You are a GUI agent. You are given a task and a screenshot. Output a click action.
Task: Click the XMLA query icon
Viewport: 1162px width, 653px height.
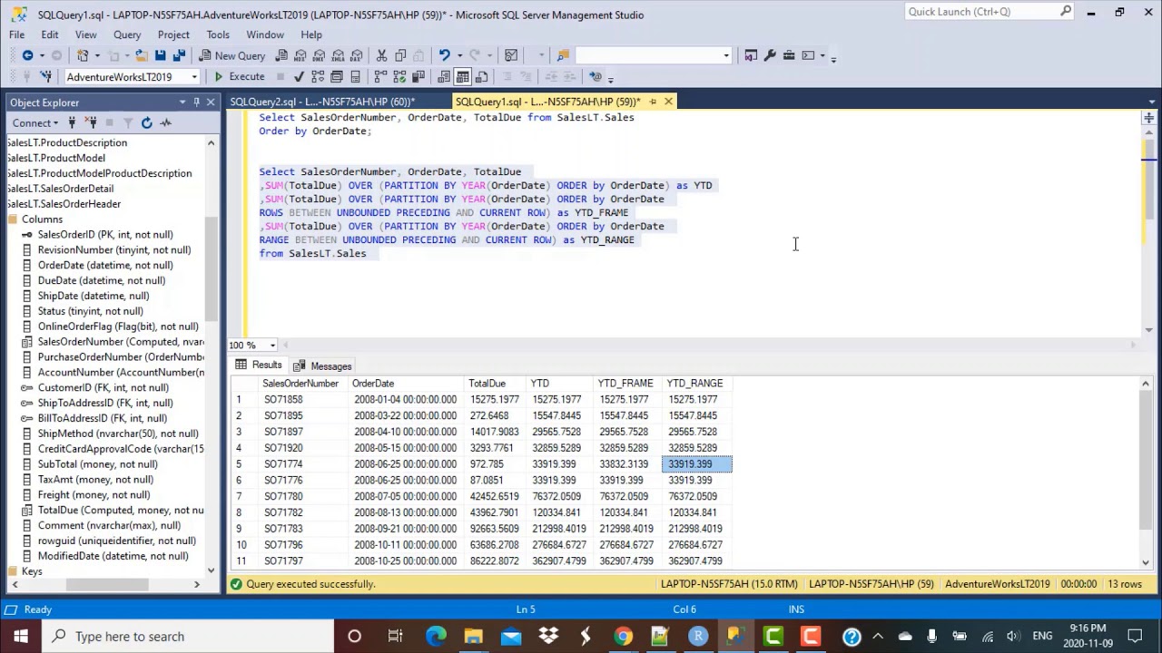(x=339, y=55)
